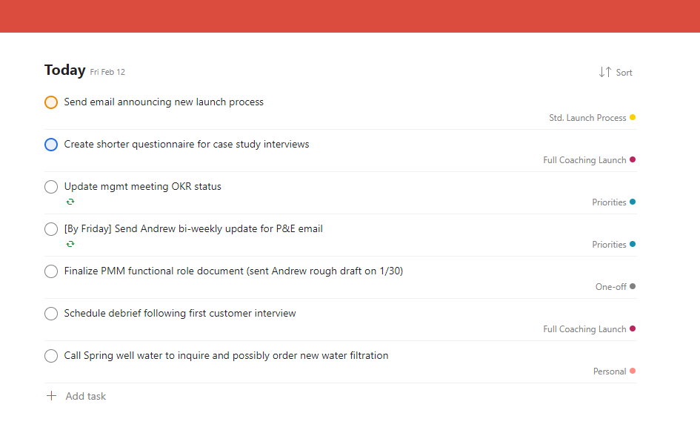Open the Std. Launch Process project link
Screen dimensions: 700x436
pyautogui.click(x=587, y=118)
